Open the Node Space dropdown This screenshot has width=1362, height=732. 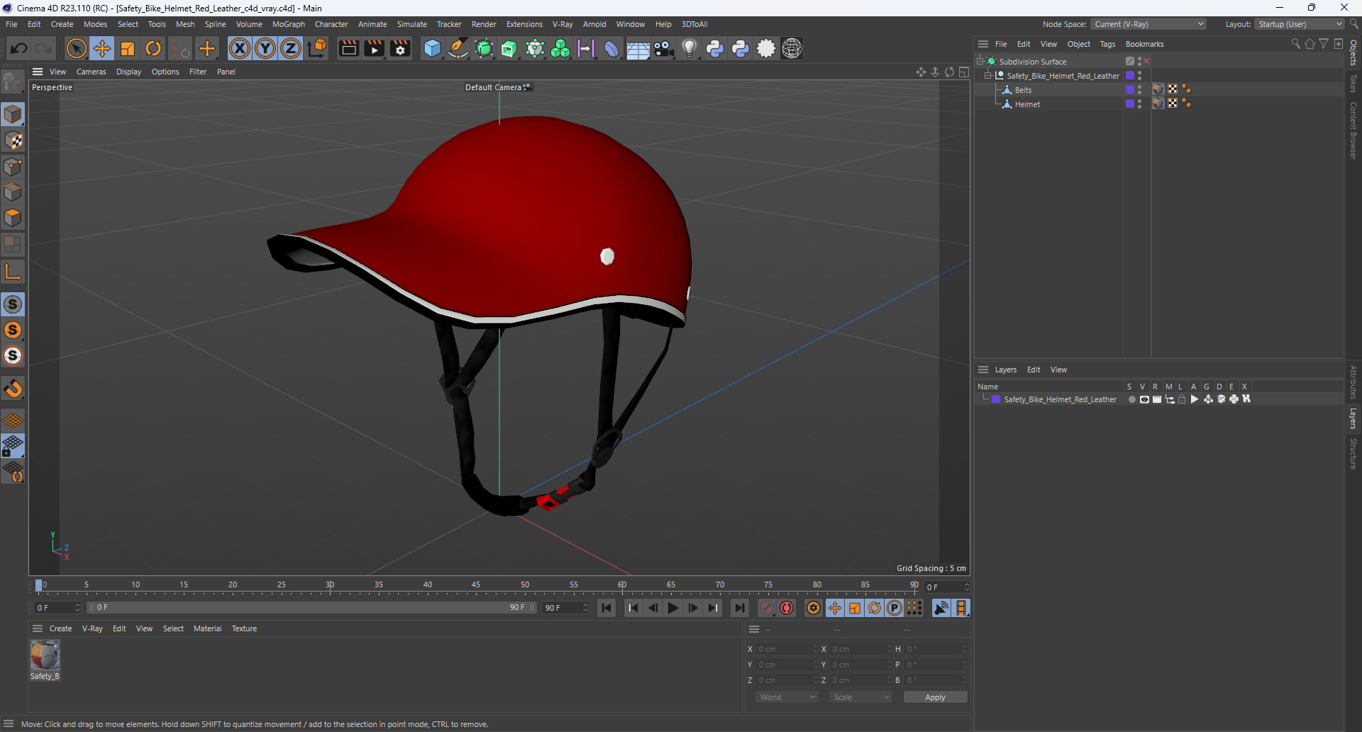pyautogui.click(x=1148, y=24)
